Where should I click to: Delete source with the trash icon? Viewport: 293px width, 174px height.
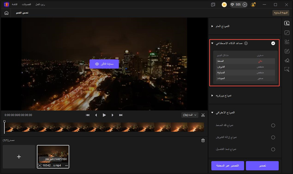point(203,140)
